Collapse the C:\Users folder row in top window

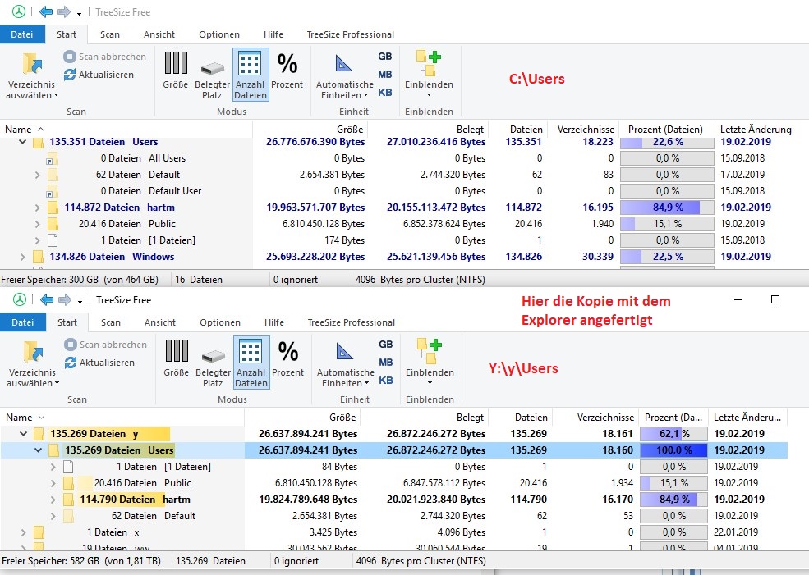(23, 142)
